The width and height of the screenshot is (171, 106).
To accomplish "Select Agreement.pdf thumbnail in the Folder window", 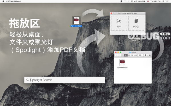I will [122, 62].
